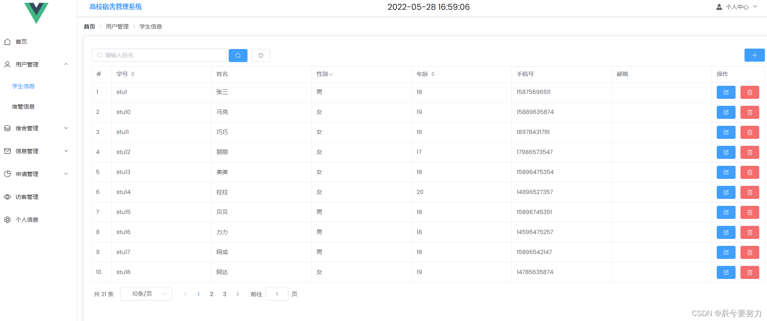Expand the 个人中心 user dropdown
Viewport: 767px width, 321px height.
(737, 7)
